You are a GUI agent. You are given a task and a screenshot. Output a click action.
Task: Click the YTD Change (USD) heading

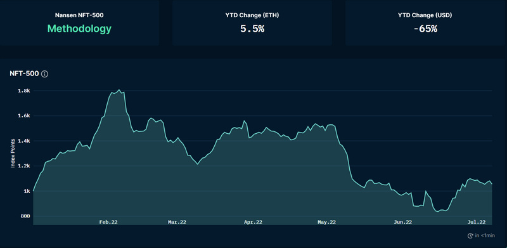(425, 15)
